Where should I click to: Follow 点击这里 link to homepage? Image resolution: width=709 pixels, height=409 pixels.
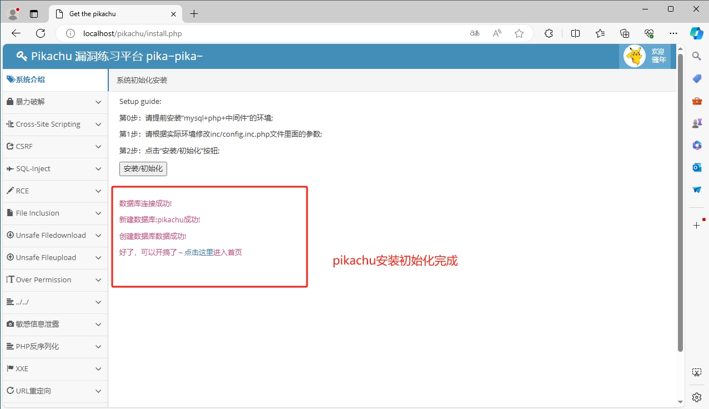[x=199, y=252]
